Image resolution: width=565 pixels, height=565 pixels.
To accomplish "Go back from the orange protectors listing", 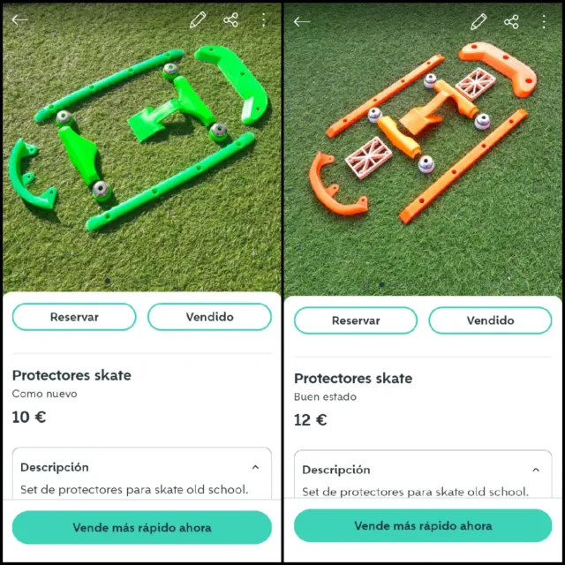I will [302, 22].
